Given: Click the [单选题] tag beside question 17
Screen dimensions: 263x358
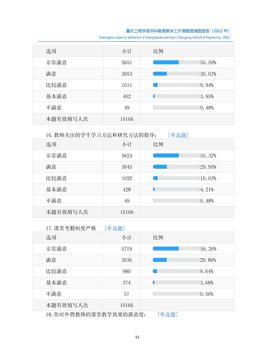Looking at the screenshot, I should [114, 228].
